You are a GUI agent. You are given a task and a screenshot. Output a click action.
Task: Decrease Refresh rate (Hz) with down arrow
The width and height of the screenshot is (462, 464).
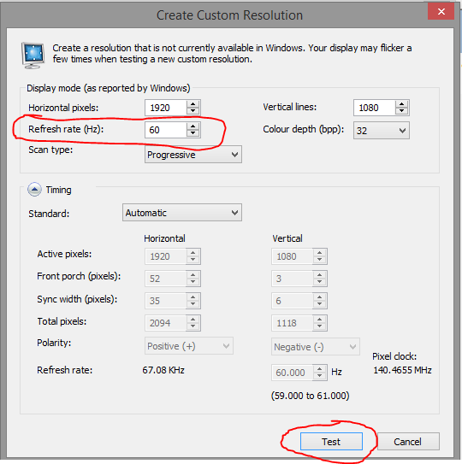(192, 133)
